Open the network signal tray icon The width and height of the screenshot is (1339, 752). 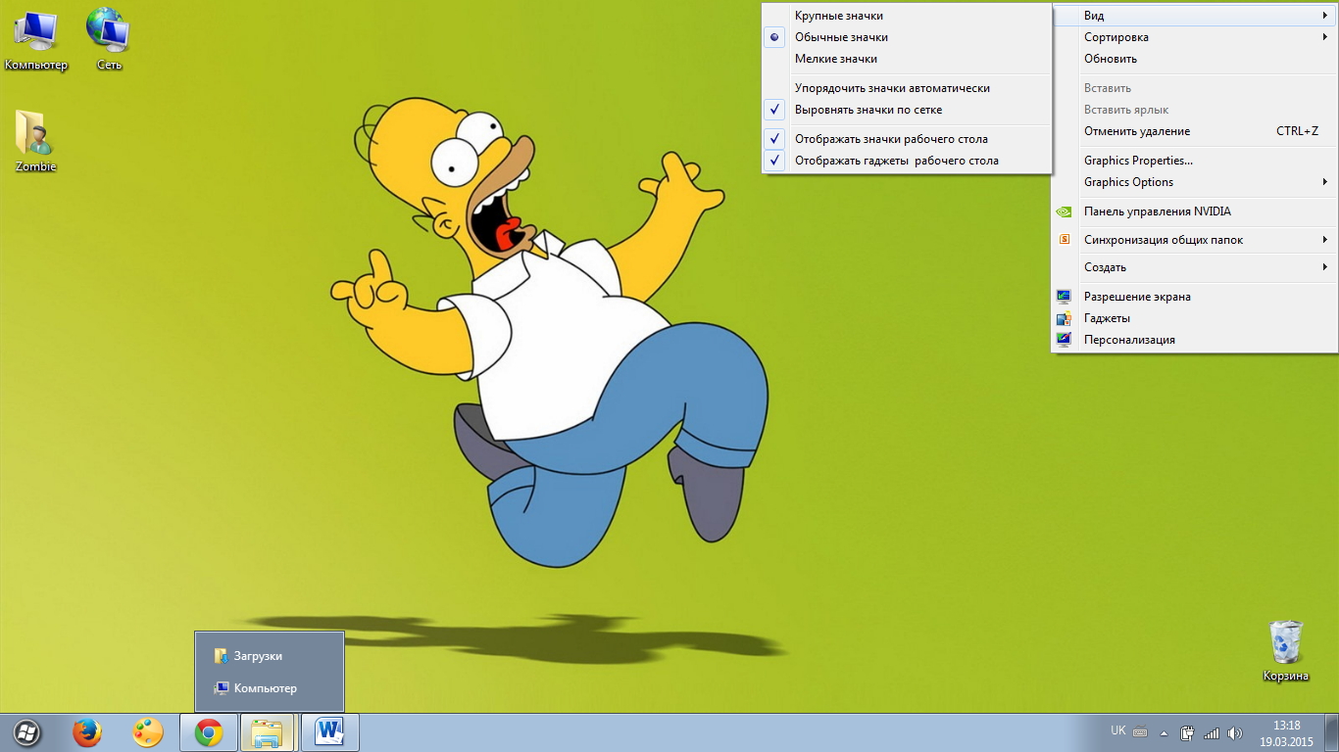pos(1212,732)
